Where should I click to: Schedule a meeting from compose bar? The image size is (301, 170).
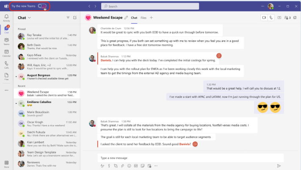point(149,166)
